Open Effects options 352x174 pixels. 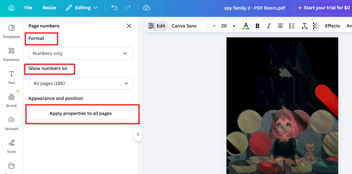click(332, 26)
